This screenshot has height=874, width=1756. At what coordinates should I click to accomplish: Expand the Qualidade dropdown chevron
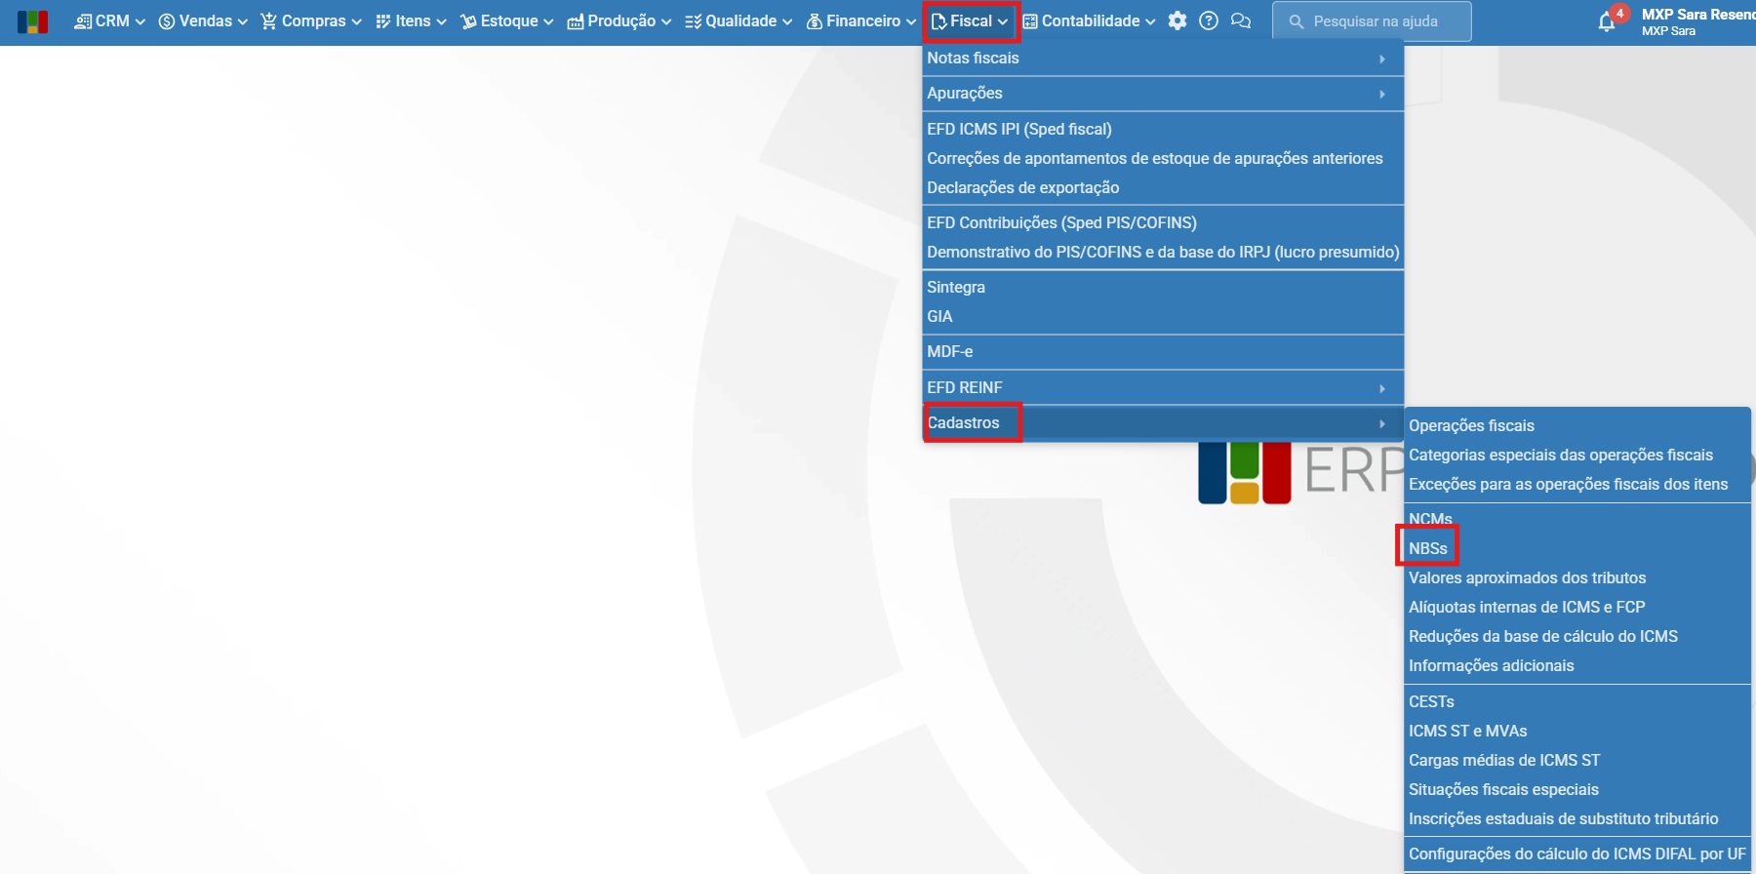pyautogui.click(x=787, y=21)
